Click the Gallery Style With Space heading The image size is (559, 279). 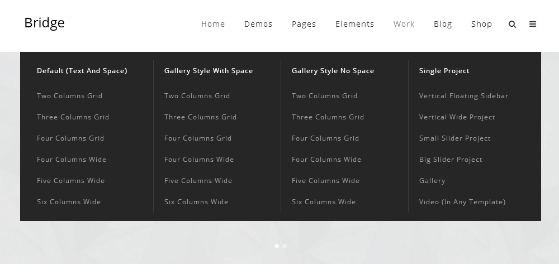(x=209, y=71)
